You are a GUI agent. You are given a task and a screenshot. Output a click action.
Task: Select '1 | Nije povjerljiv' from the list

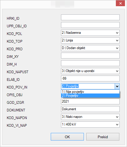tap(90, 92)
